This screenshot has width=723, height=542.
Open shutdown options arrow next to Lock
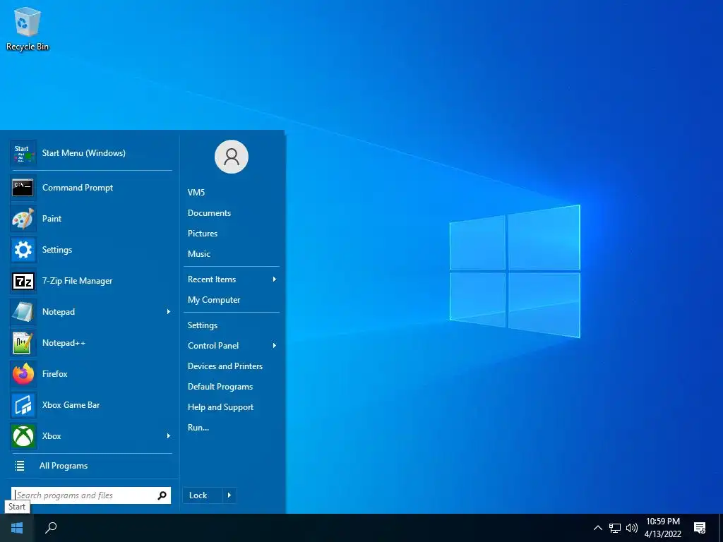[x=229, y=495]
